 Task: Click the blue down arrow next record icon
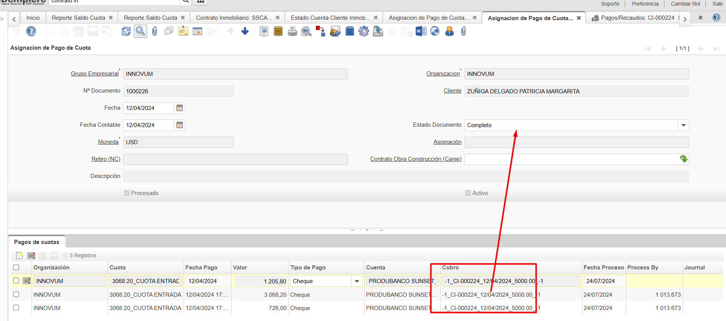point(245,31)
